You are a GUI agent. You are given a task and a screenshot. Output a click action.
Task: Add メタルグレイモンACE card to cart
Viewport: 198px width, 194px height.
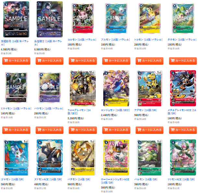[183, 130]
